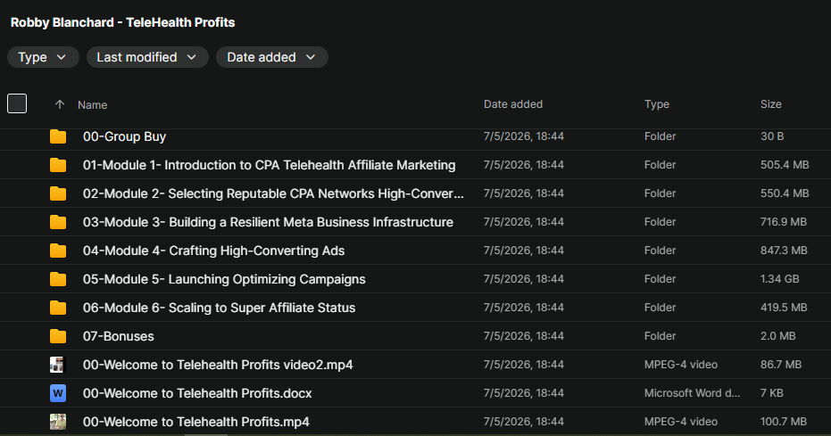This screenshot has width=831, height=436.
Task: Click the folder icon for 06-Module 6
Action: [58, 308]
